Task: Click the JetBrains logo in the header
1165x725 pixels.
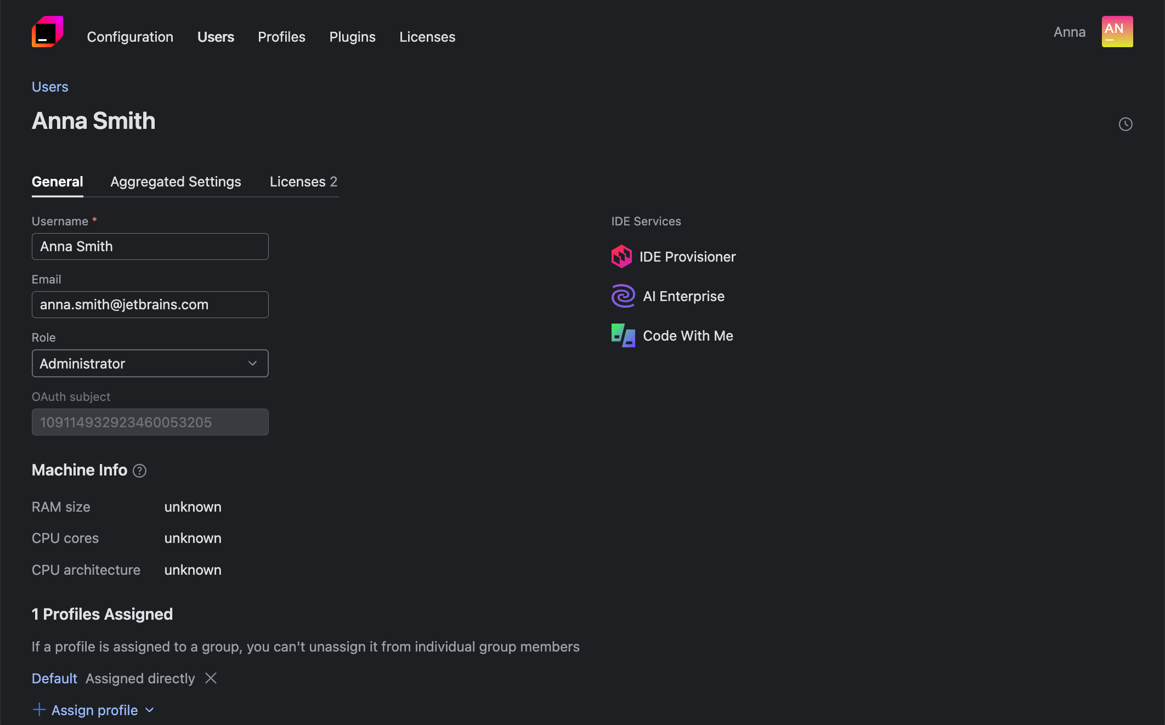Action: 47,32
